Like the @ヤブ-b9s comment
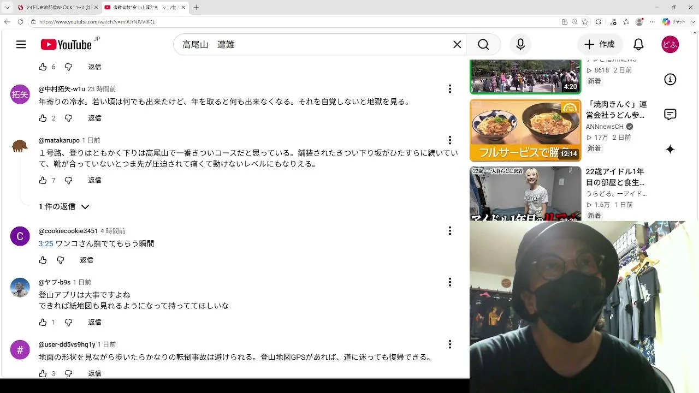Screen dimensions: 699x393 click(x=43, y=322)
